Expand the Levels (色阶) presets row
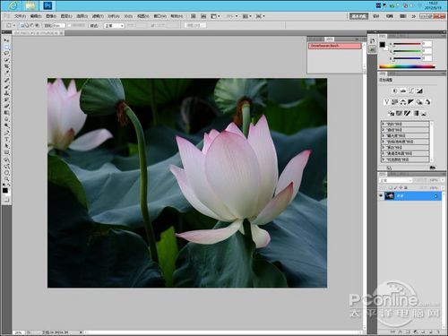This screenshot has height=336, width=448. (x=383, y=124)
